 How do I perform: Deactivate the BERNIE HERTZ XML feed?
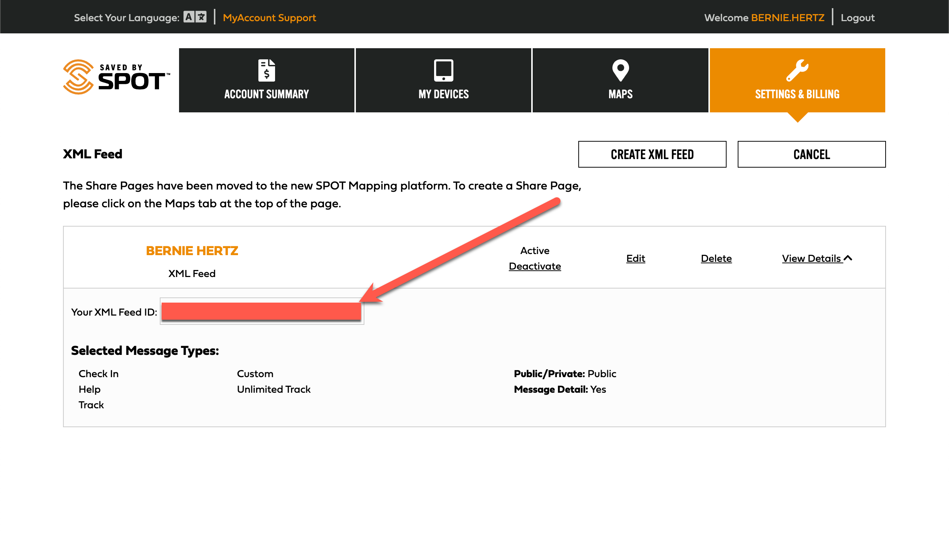click(x=535, y=266)
